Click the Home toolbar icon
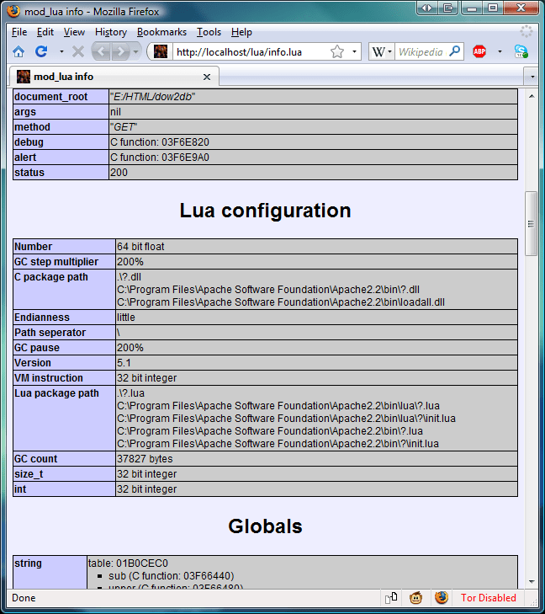Image resolution: width=545 pixels, height=614 pixels. (x=19, y=51)
